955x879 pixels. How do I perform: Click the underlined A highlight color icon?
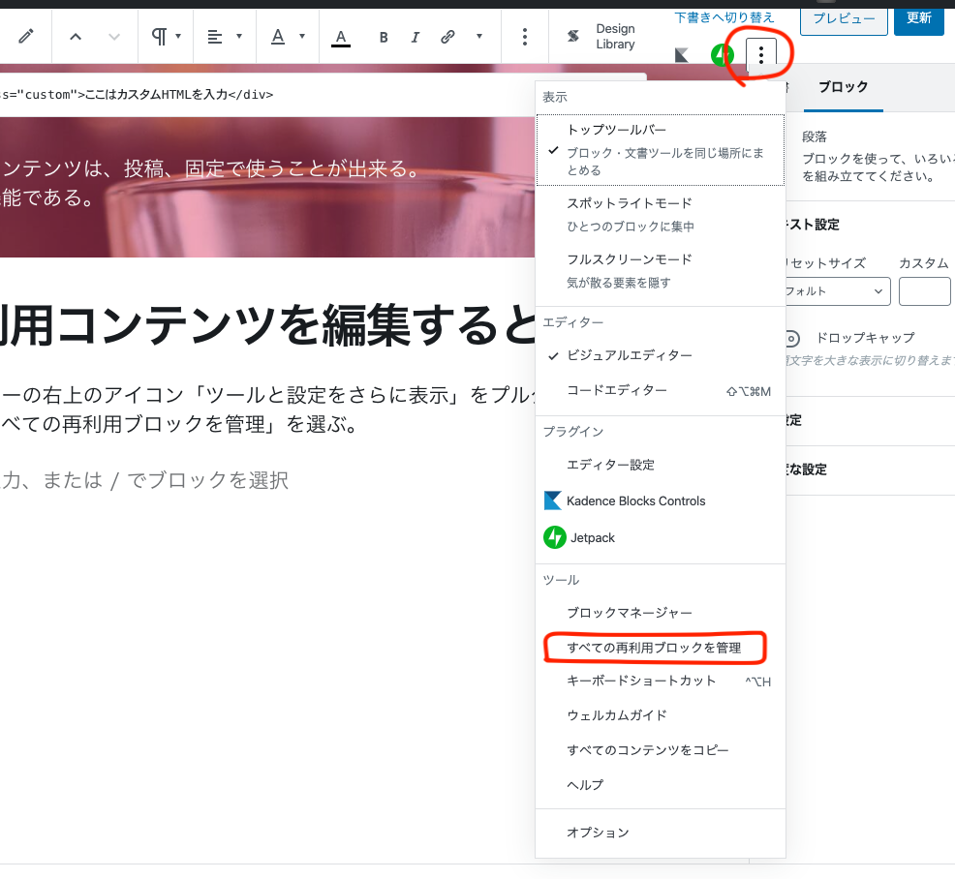tap(340, 37)
